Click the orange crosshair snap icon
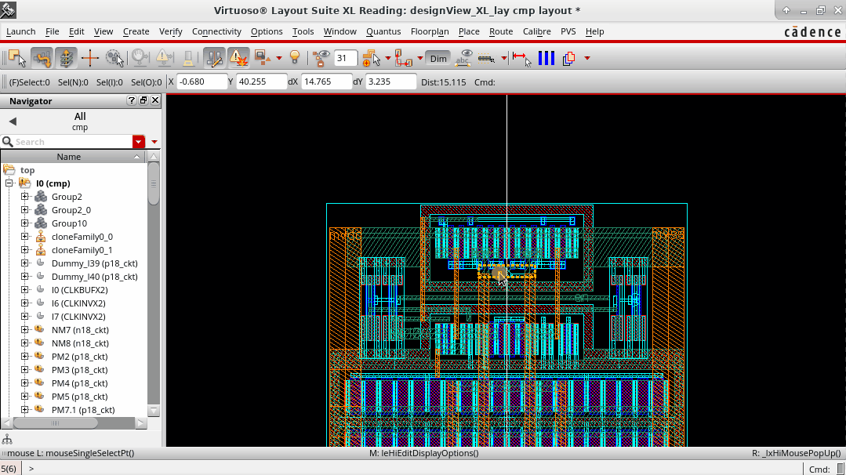Viewport: 846px width, 475px height. click(89, 58)
